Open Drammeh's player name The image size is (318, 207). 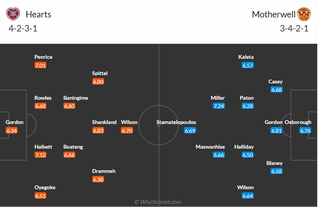103,171
